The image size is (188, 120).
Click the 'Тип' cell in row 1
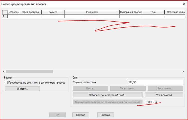(153, 16)
